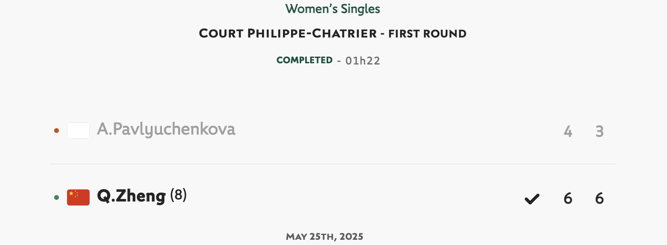
Task: Select Zheng's second set score 6
Action: pyautogui.click(x=600, y=198)
